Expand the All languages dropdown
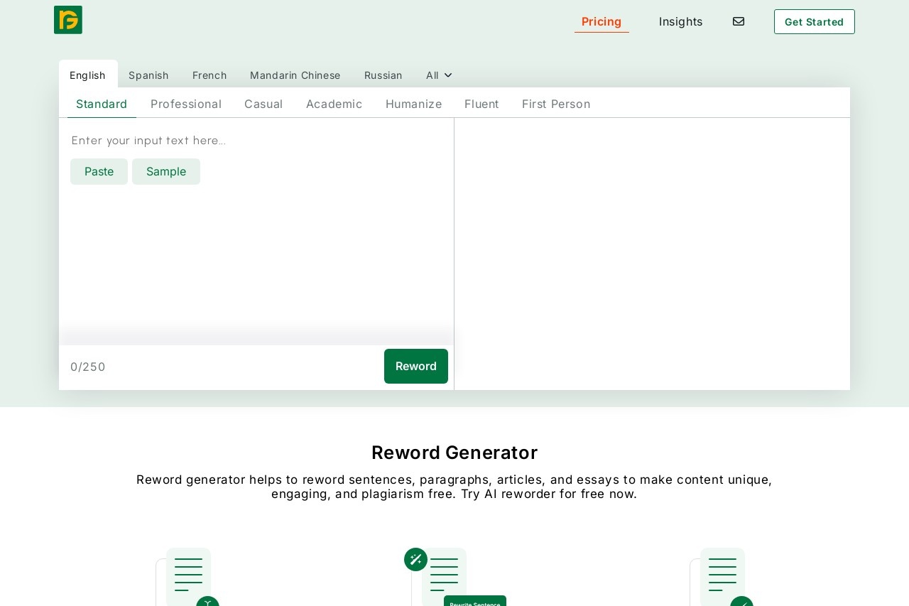The width and height of the screenshot is (909, 606). point(439,75)
